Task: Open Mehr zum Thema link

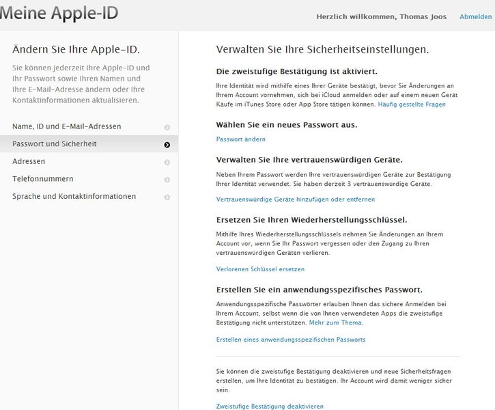Action: (336, 323)
